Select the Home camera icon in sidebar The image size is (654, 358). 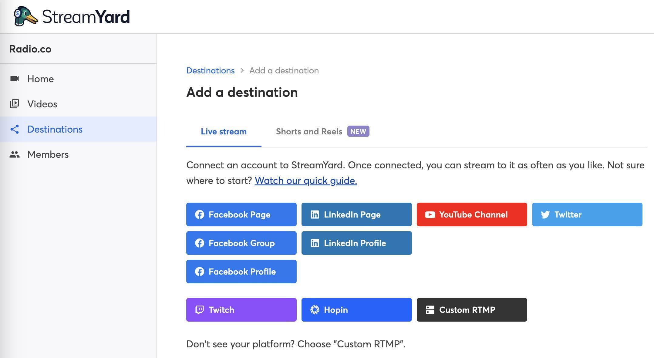coord(14,79)
